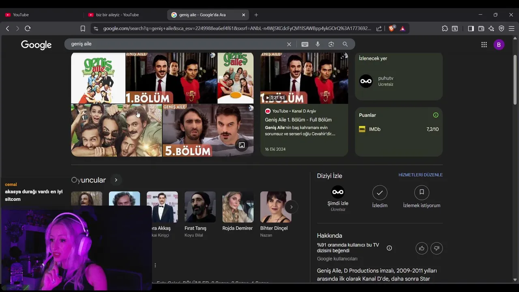Select cast member Rojda Demirer
Screen dimensions: 519x292
pos(238,212)
